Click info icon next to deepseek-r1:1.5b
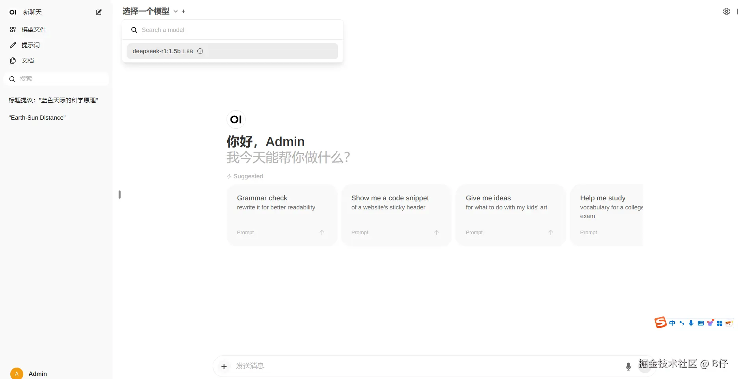 pos(200,51)
